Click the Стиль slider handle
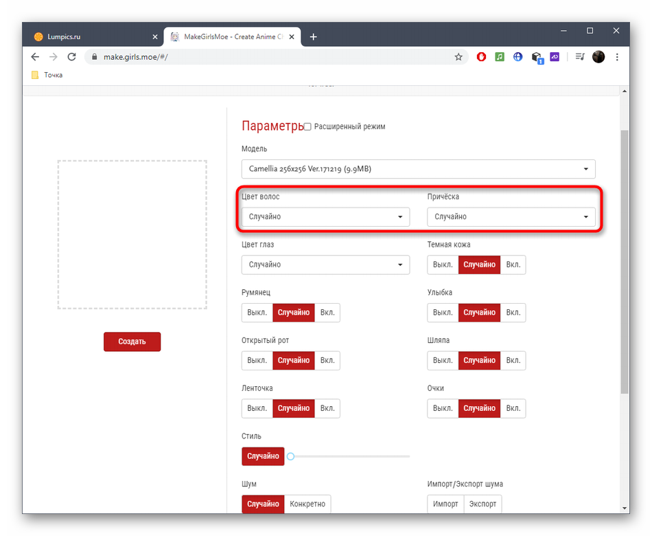The width and height of the screenshot is (652, 536). coord(291,456)
